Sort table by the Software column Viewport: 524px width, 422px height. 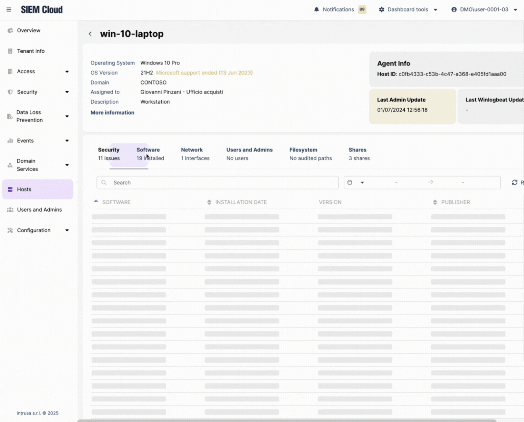(x=116, y=202)
